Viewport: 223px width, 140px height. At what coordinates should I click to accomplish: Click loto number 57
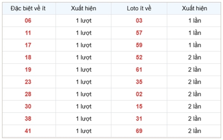pos(139,33)
